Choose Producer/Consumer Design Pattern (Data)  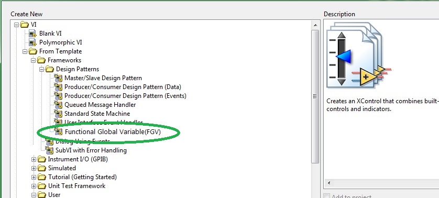[123, 87]
